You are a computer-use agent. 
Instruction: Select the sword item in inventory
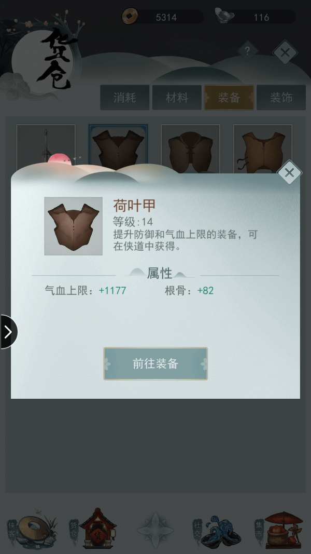(x=46, y=146)
